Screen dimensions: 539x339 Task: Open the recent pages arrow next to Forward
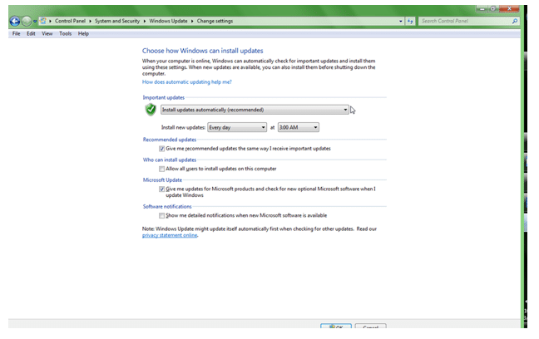point(35,22)
